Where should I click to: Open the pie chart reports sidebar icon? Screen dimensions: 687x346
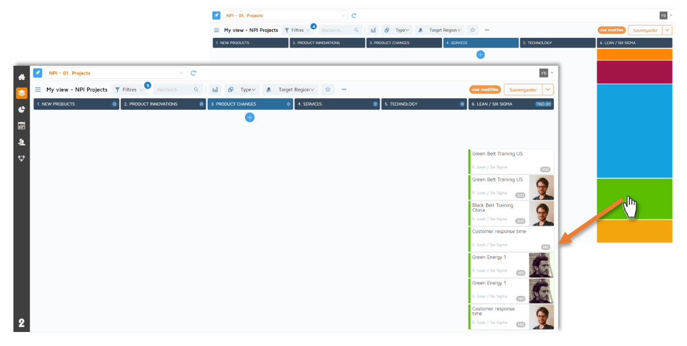coord(21,110)
